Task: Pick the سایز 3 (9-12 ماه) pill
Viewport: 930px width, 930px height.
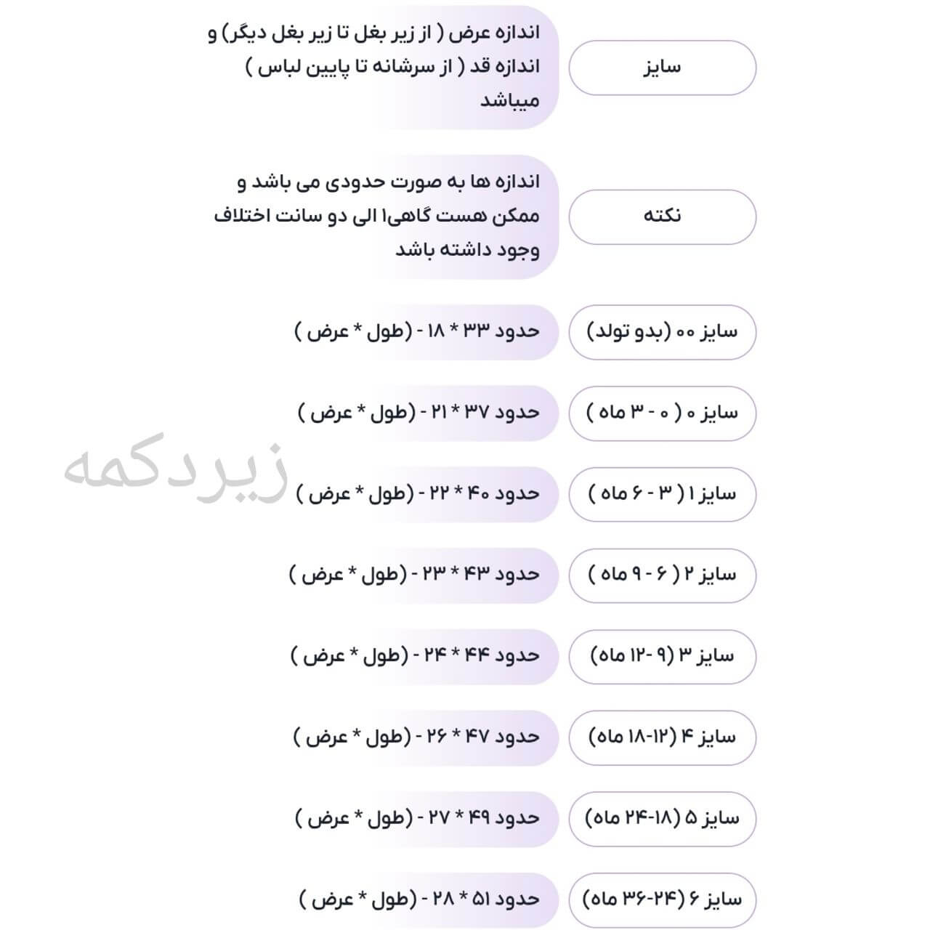Action: tap(662, 656)
